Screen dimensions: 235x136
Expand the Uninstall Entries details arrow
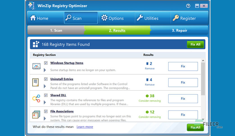pos(45,86)
